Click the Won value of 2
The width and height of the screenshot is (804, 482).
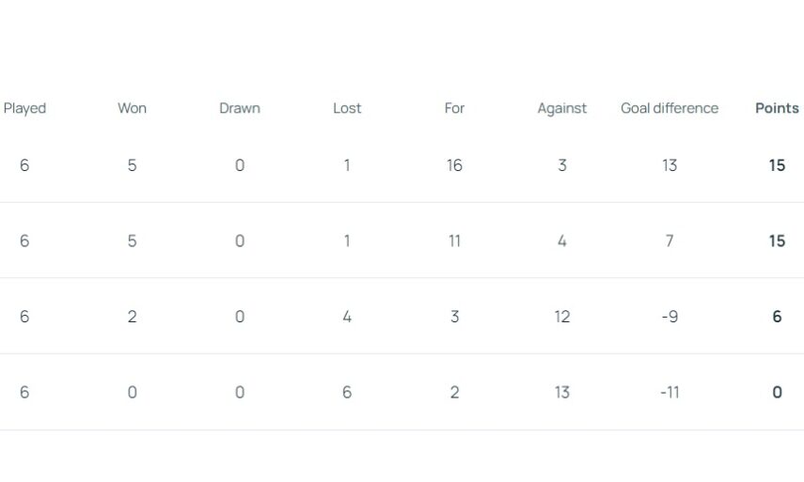click(x=132, y=317)
